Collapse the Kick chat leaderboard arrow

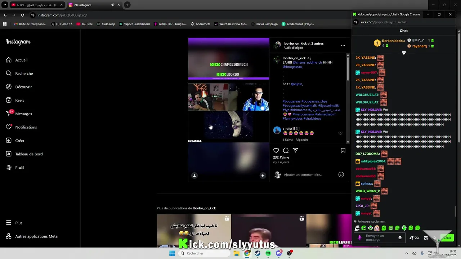pos(404,53)
